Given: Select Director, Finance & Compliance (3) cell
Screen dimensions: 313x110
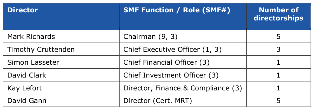Looking at the screenshot, I should 183,88.
